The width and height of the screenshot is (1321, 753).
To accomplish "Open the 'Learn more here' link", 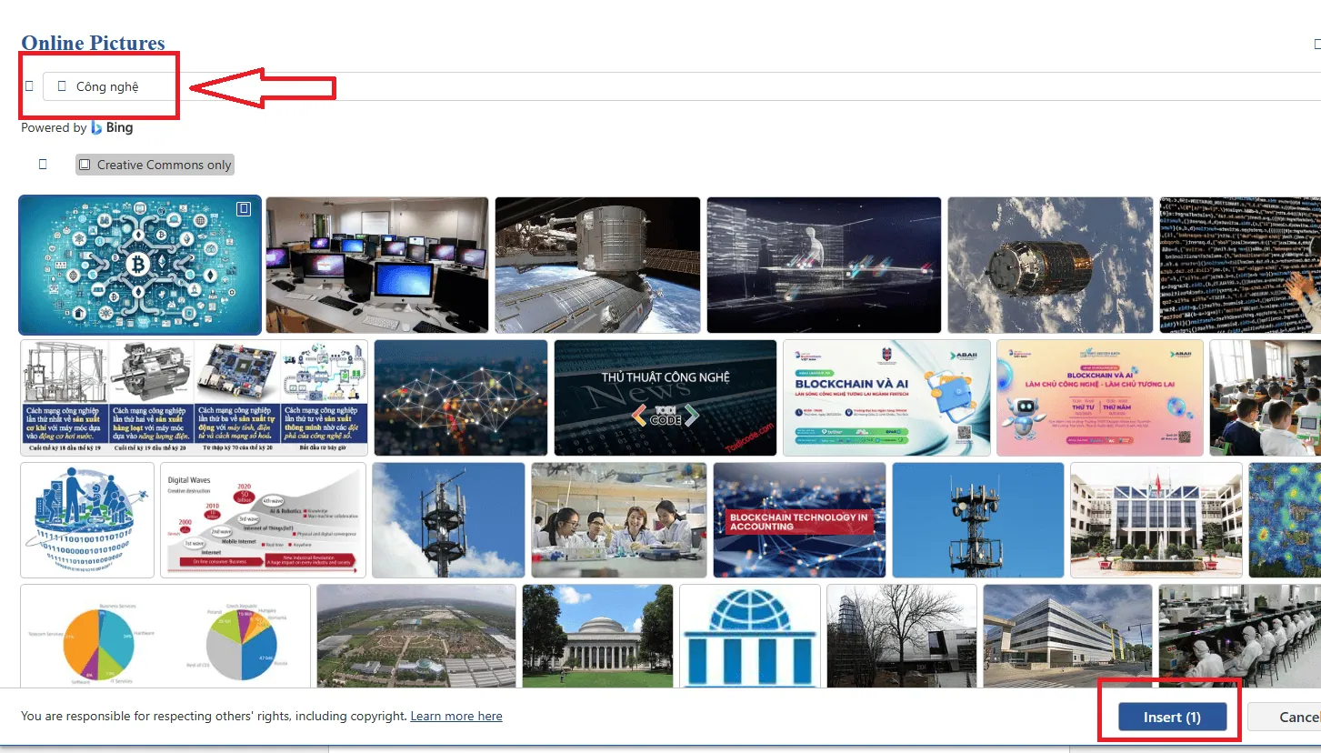I will click(x=456, y=716).
